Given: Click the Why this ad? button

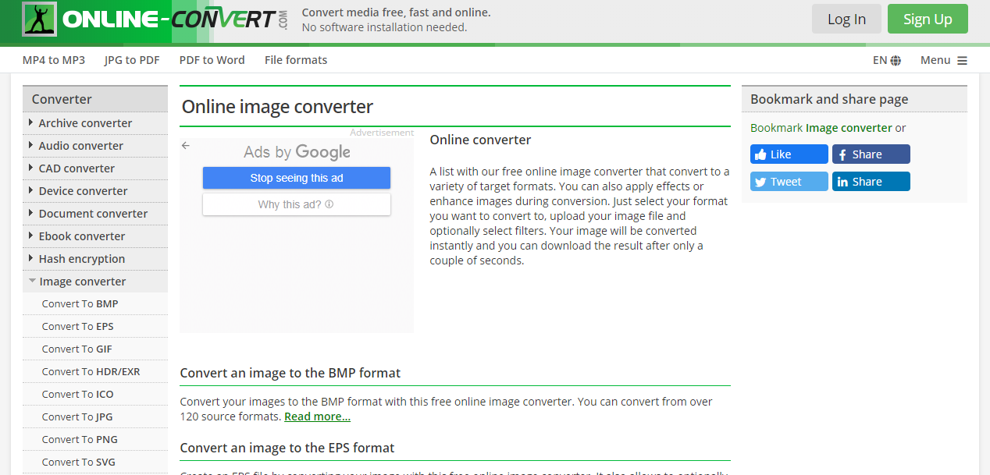Looking at the screenshot, I should (x=297, y=204).
